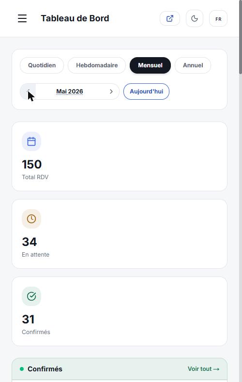The image size is (242, 382).
Task: Open the 31 Confirmés card
Action: coord(120,311)
